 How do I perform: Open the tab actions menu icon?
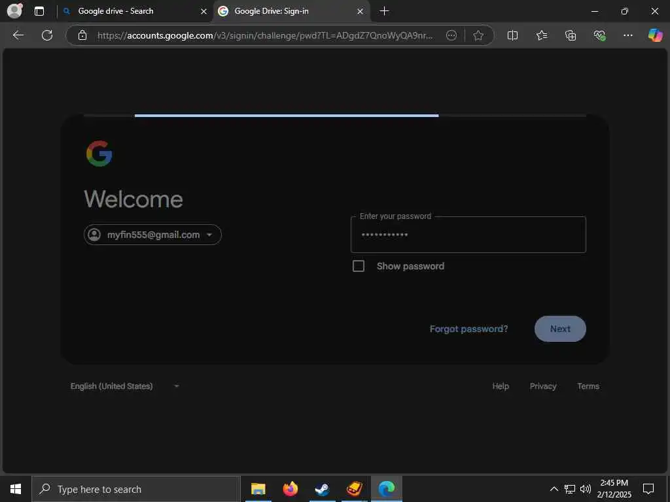[x=39, y=11]
